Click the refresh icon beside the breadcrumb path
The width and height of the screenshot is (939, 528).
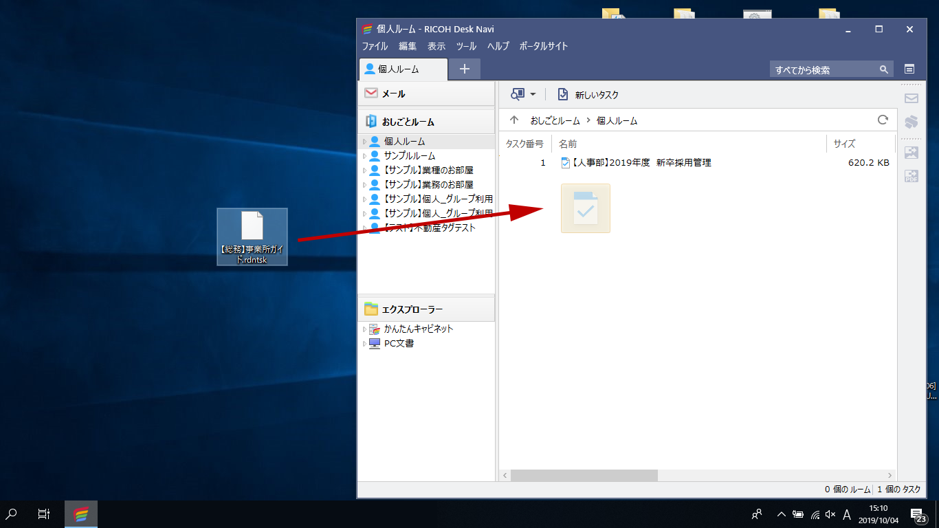coord(883,120)
